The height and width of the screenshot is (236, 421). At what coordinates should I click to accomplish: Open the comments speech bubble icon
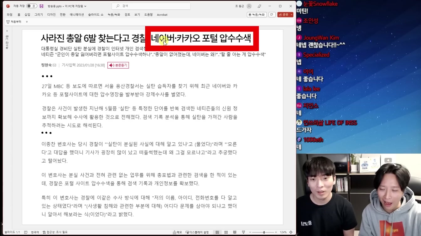click(x=272, y=15)
